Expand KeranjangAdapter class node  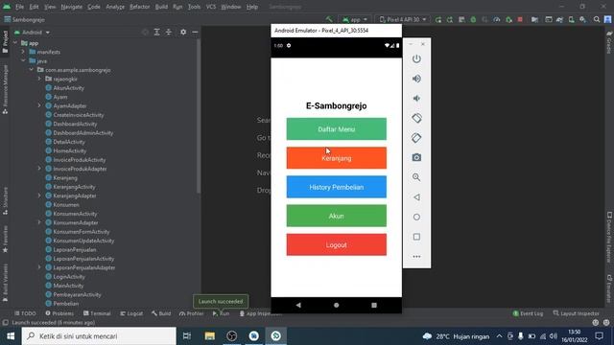coord(39,195)
